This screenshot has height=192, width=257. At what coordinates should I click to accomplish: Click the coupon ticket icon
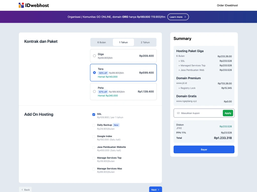click(x=178, y=113)
